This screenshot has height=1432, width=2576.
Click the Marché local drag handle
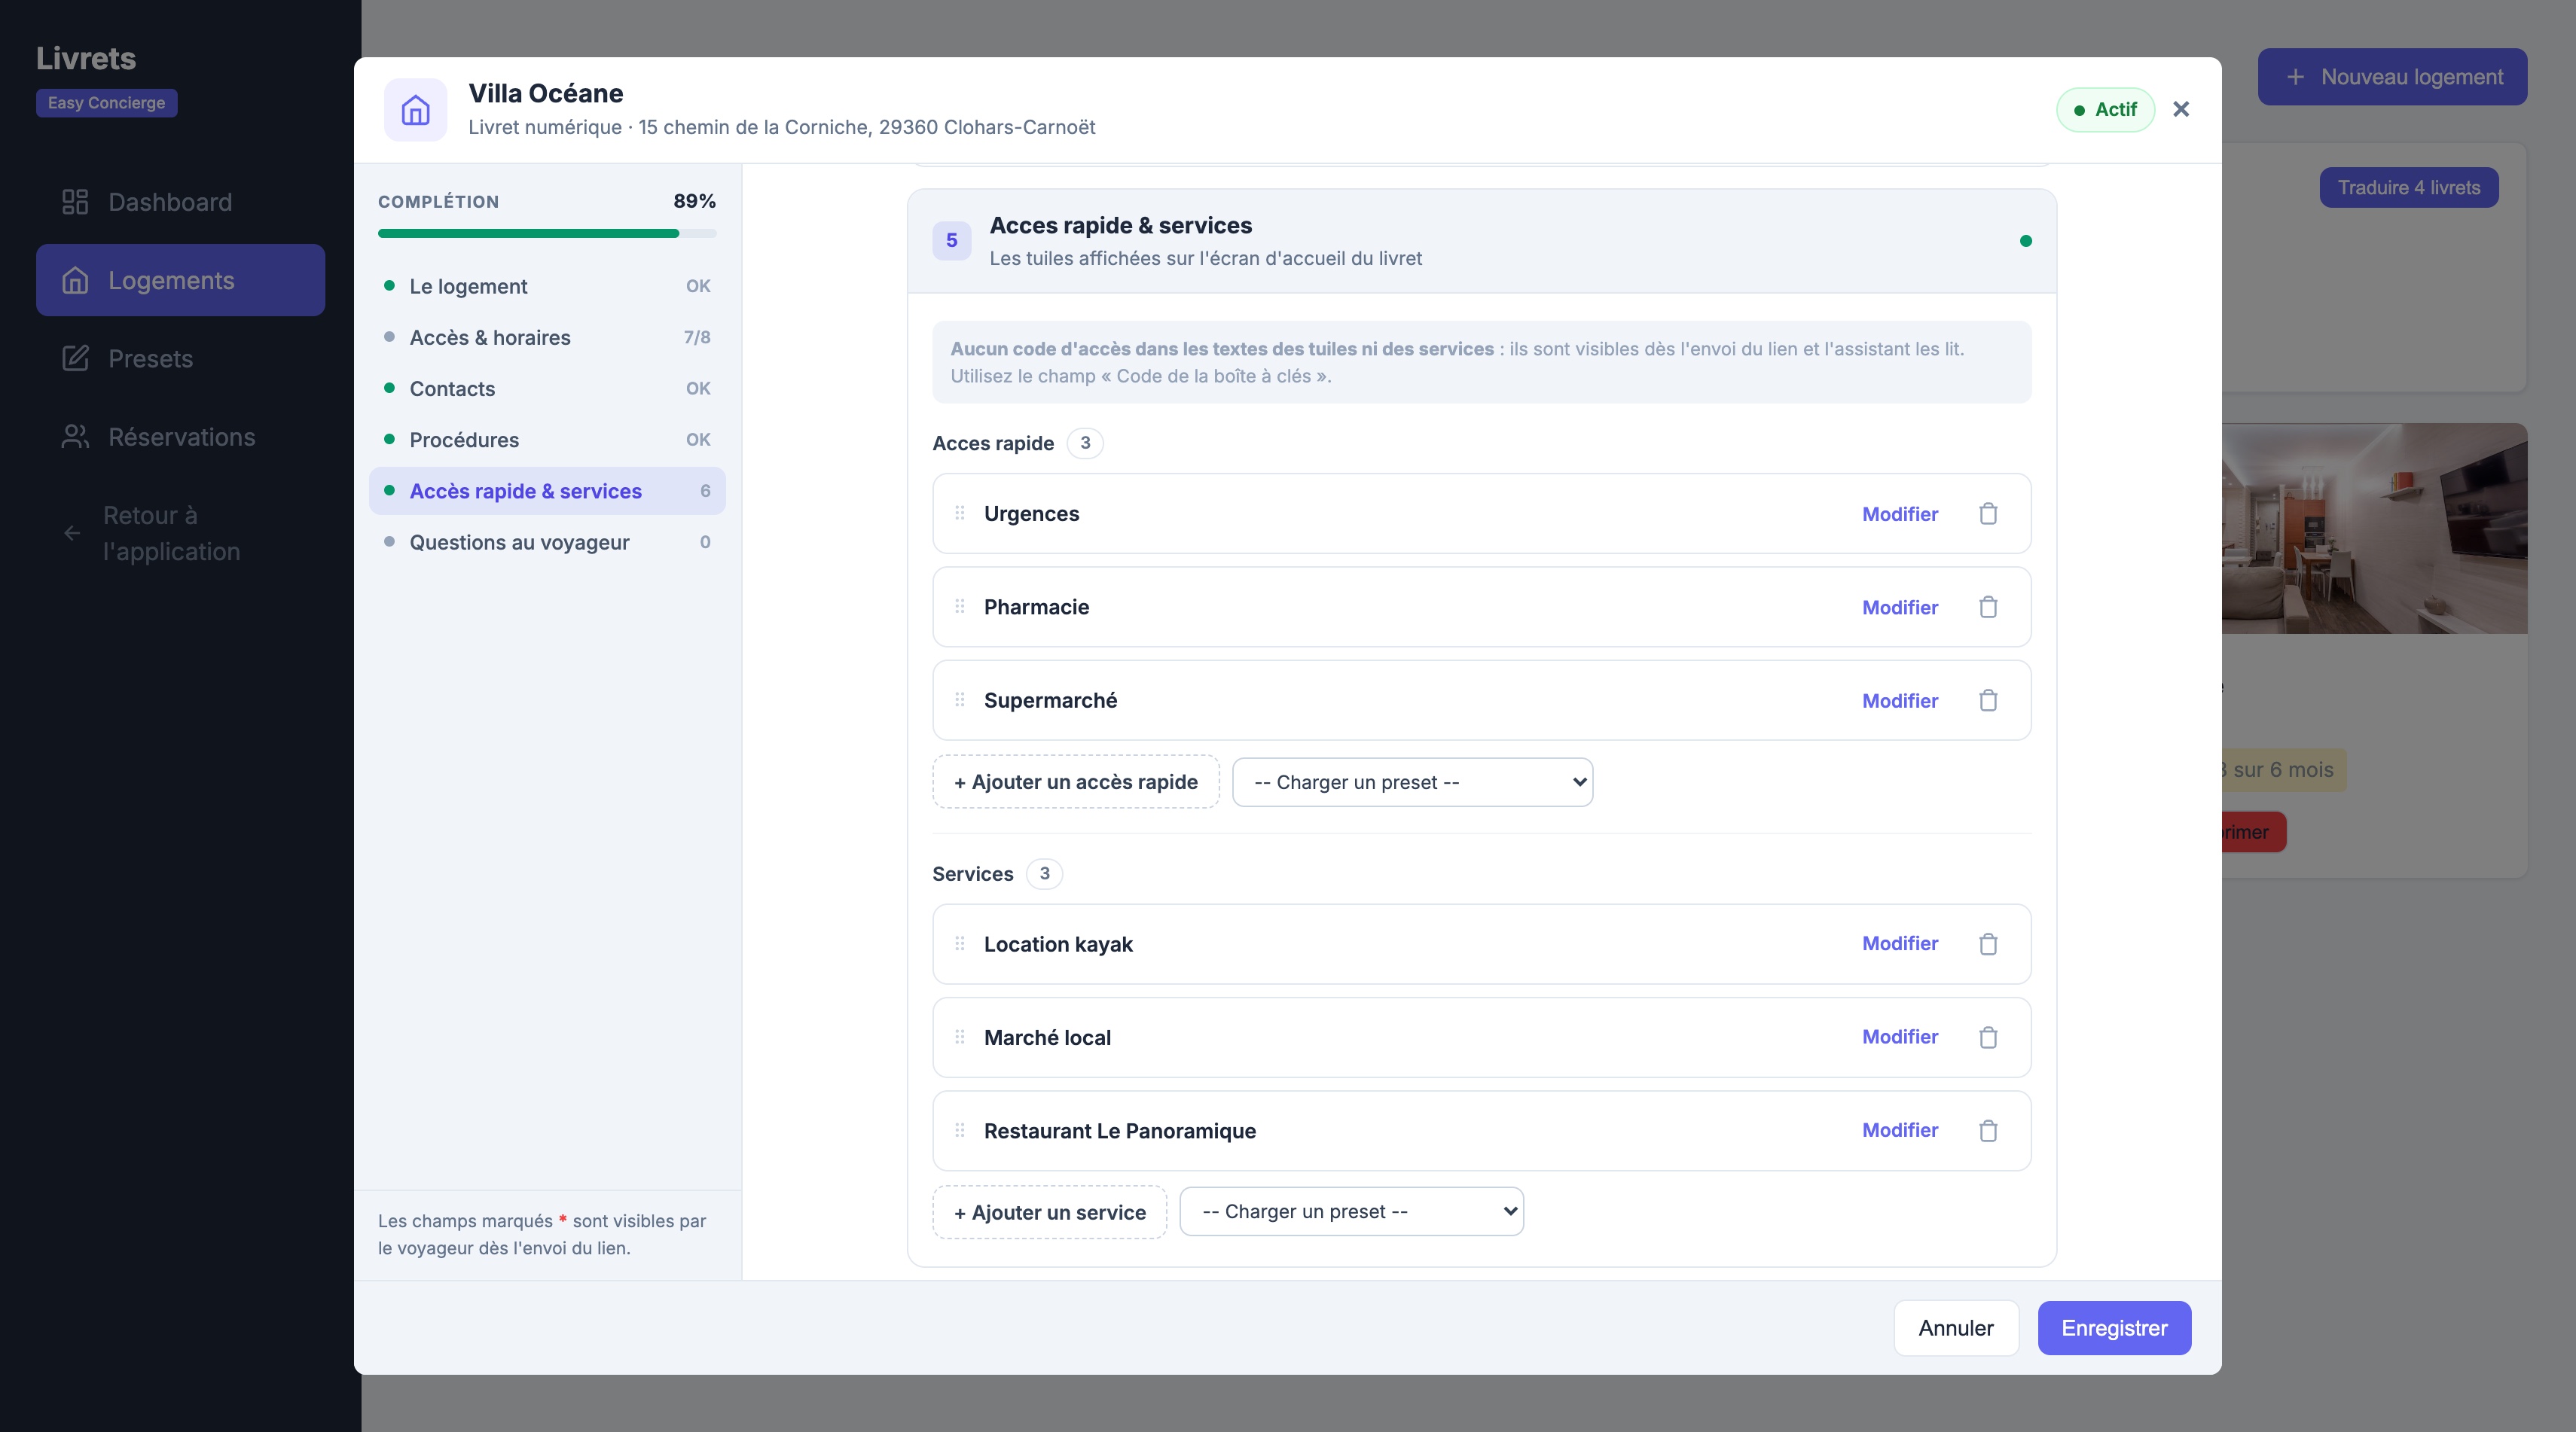click(960, 1036)
